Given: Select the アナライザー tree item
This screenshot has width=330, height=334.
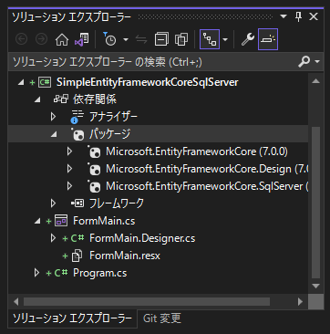Looking at the screenshot, I should (113, 117).
